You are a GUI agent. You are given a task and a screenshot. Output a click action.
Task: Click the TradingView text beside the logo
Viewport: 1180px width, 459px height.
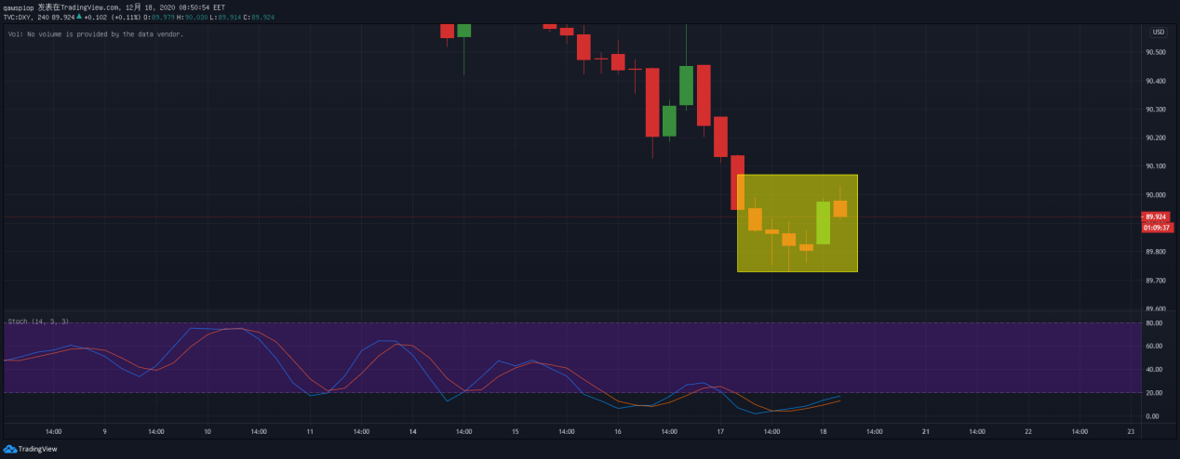[x=38, y=449]
